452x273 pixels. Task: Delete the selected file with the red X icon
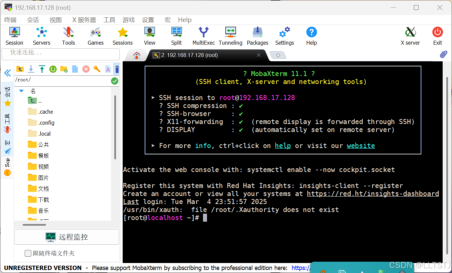click(x=86, y=69)
